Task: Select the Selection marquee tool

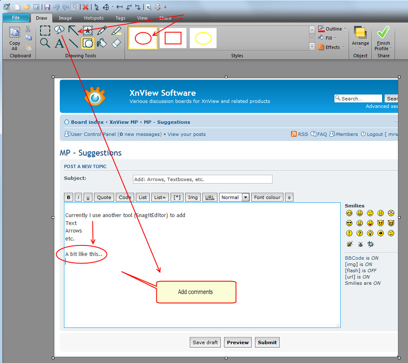Action: pos(45,31)
